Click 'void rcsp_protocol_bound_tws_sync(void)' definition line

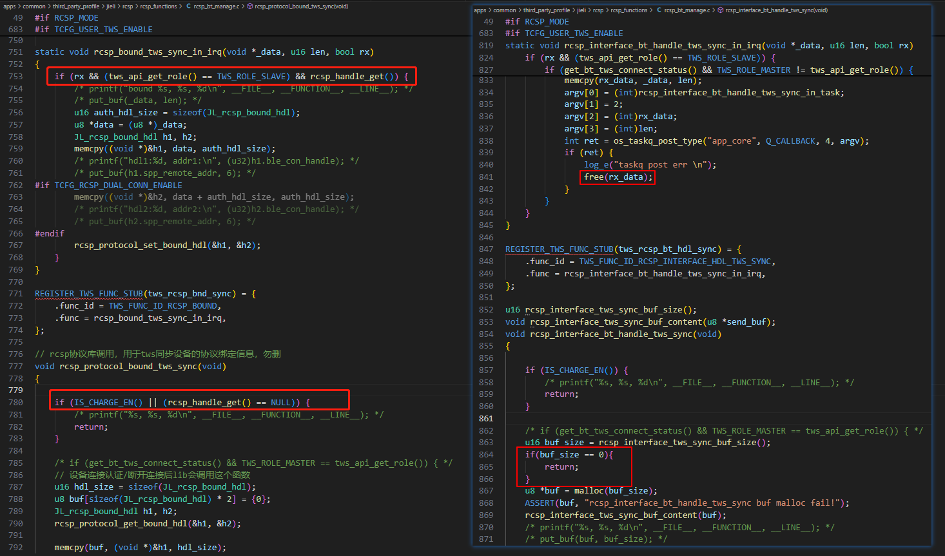[130, 366]
